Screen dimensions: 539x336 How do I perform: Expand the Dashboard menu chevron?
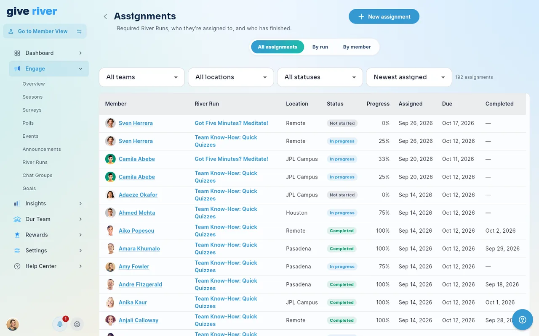click(x=80, y=53)
